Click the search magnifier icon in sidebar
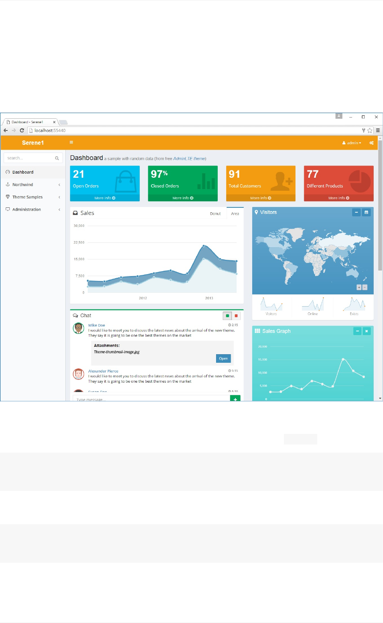 click(x=57, y=158)
